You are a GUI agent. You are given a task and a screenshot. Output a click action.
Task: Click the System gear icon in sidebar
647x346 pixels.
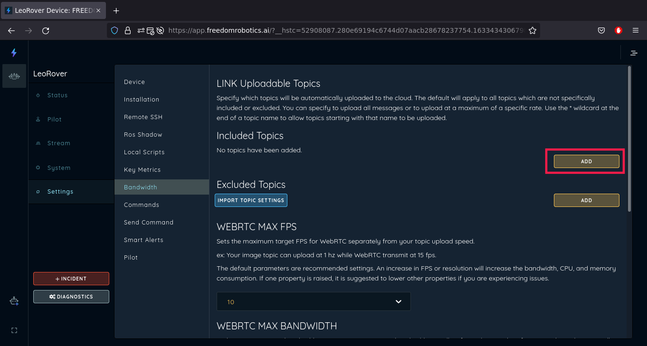click(38, 168)
